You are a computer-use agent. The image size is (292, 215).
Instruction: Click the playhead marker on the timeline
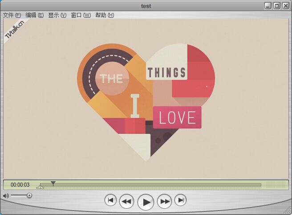(x=53, y=184)
